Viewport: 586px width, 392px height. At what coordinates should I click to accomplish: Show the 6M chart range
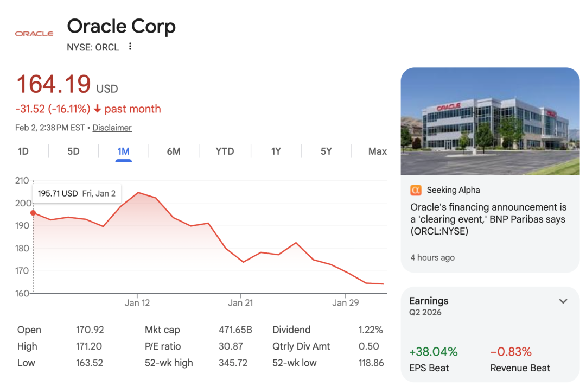point(174,151)
